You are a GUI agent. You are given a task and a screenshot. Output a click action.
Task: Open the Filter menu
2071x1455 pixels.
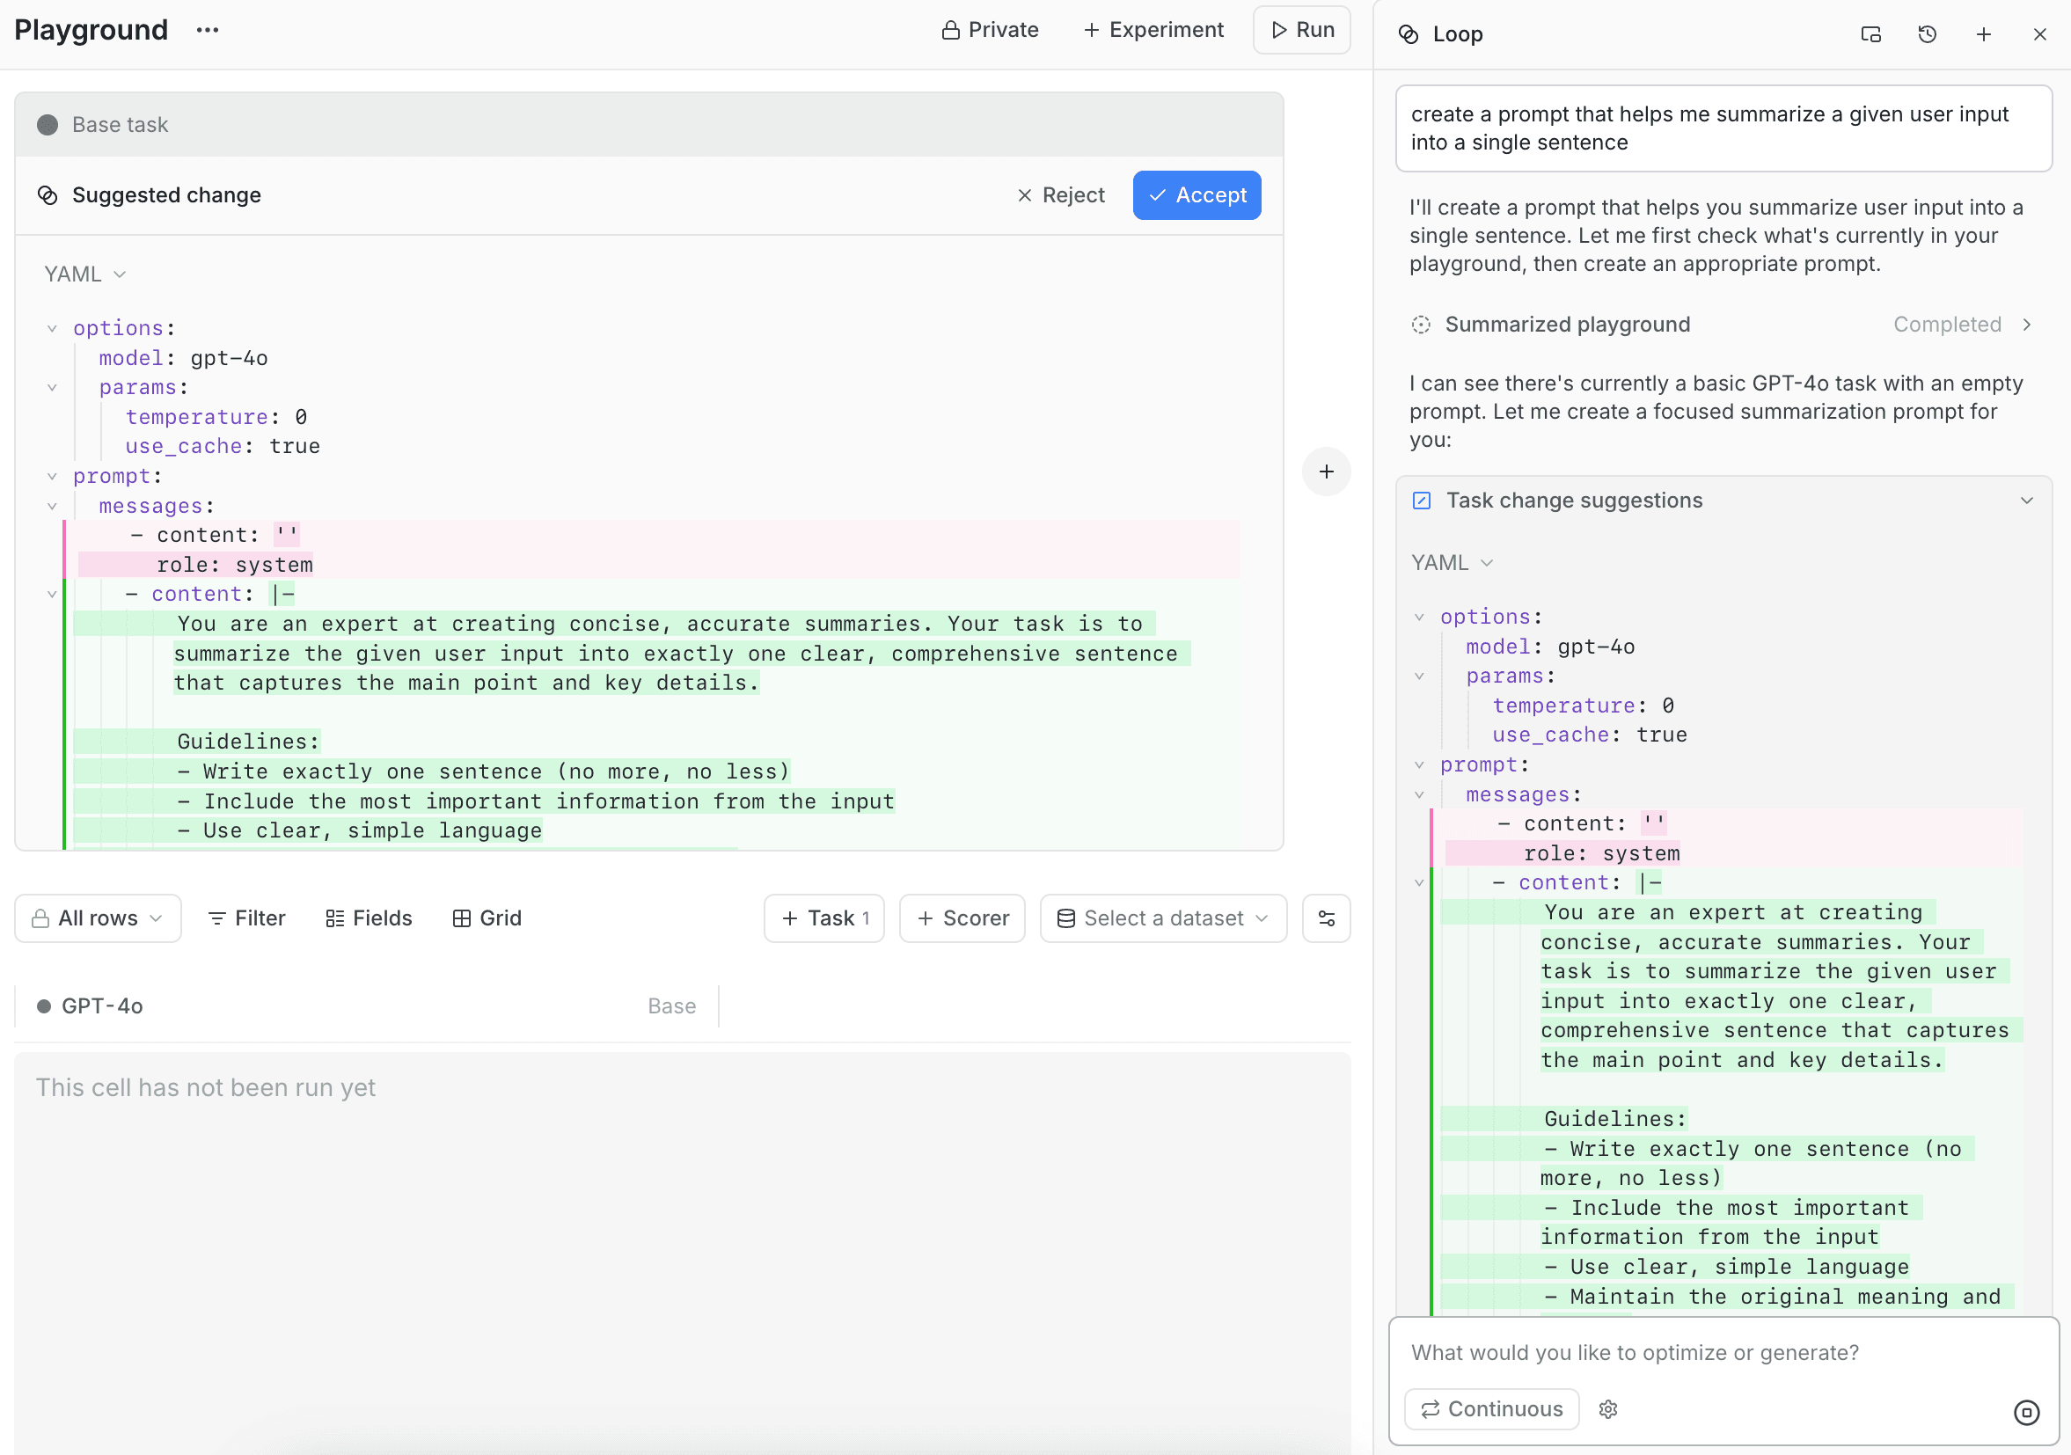pos(246,918)
